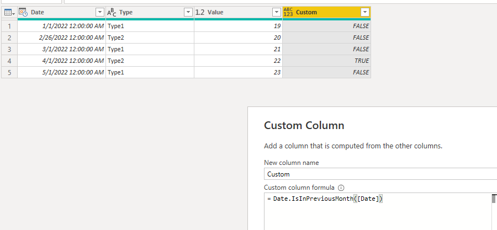The width and height of the screenshot is (497, 230).
Task: Select row number 1
Action: pyautogui.click(x=9, y=26)
